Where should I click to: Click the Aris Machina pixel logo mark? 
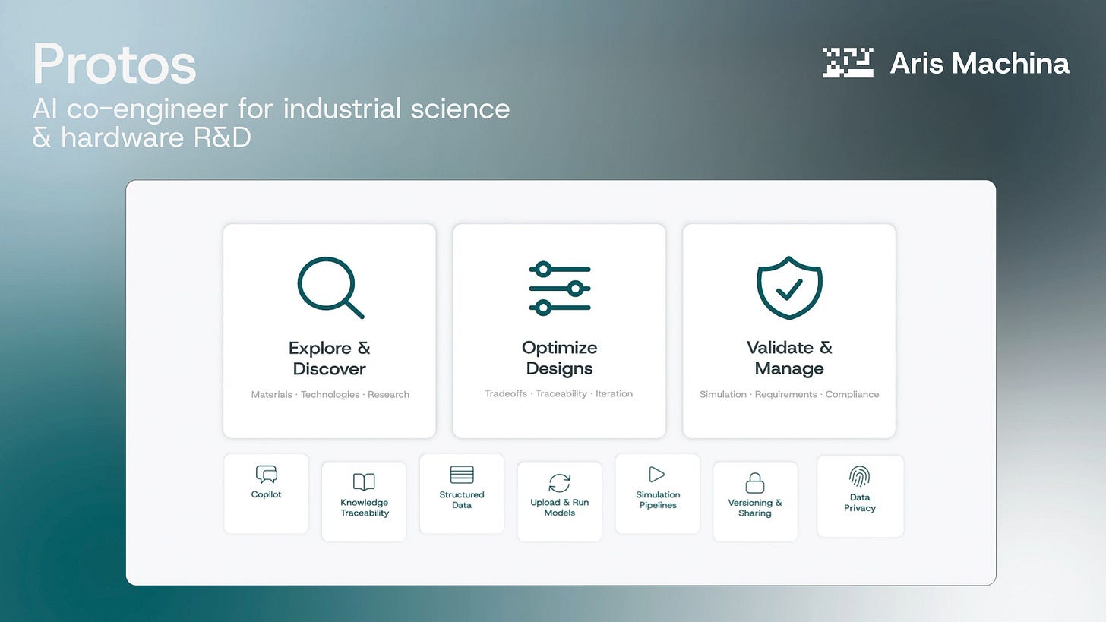coord(848,63)
